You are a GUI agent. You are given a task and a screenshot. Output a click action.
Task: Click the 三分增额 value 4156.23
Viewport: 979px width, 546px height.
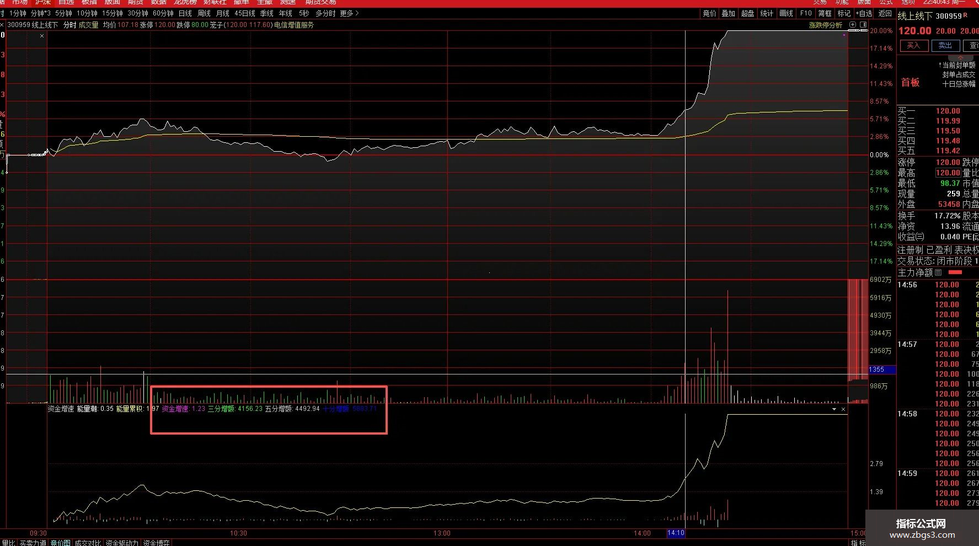point(250,409)
